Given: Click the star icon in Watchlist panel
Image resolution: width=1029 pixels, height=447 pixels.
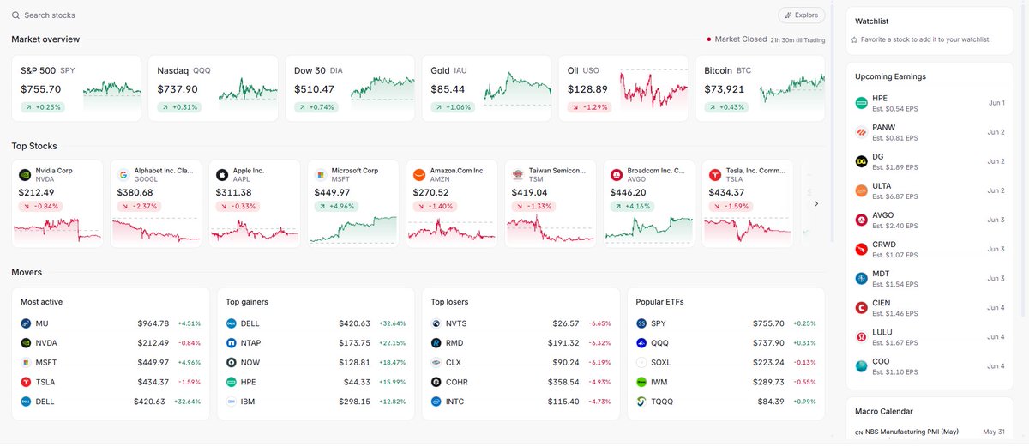Looking at the screenshot, I should coord(854,39).
